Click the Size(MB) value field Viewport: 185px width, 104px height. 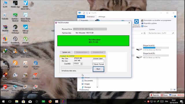pyautogui.click(x=77, y=64)
